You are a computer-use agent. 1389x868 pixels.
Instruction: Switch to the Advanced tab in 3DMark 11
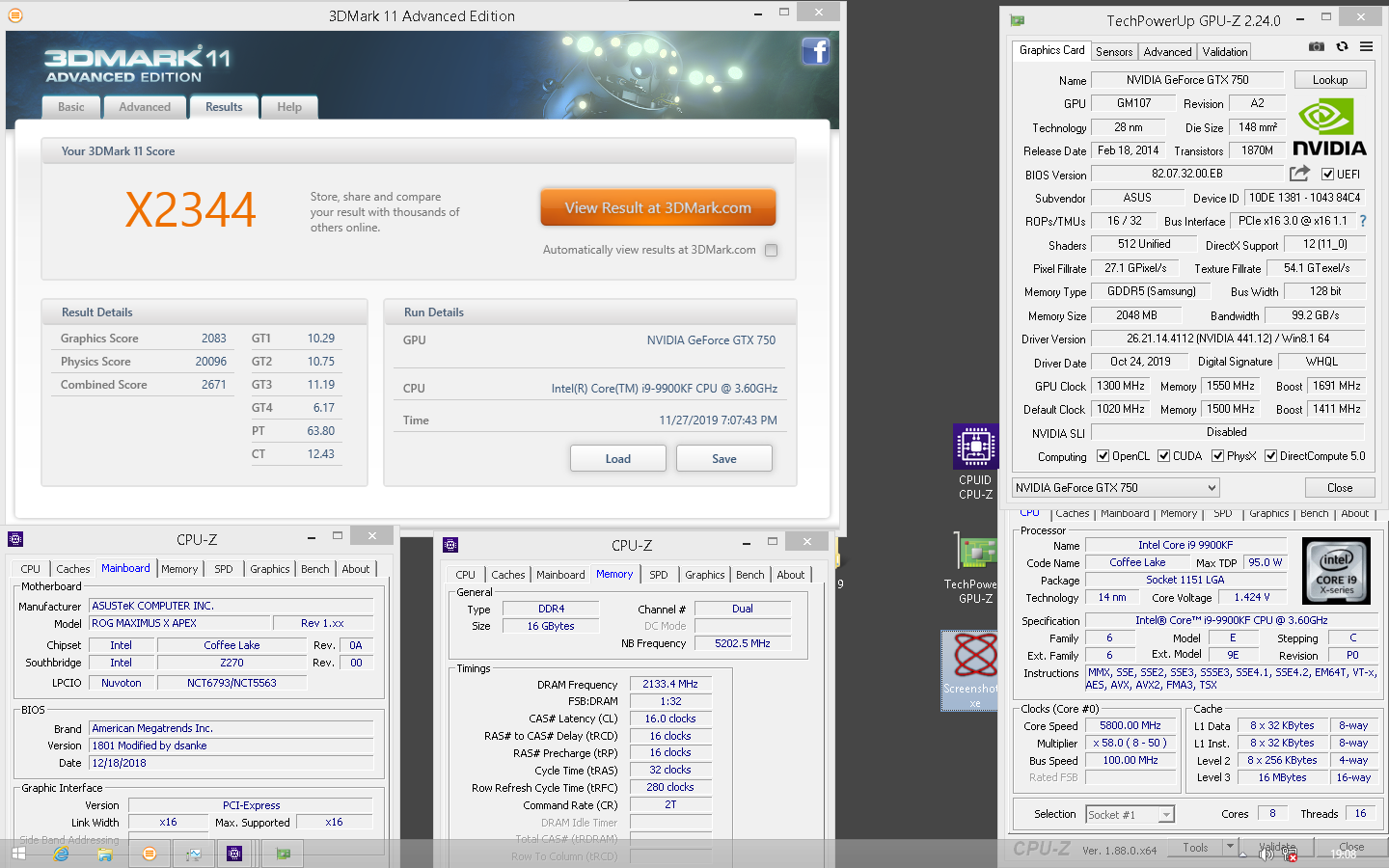pos(145,107)
